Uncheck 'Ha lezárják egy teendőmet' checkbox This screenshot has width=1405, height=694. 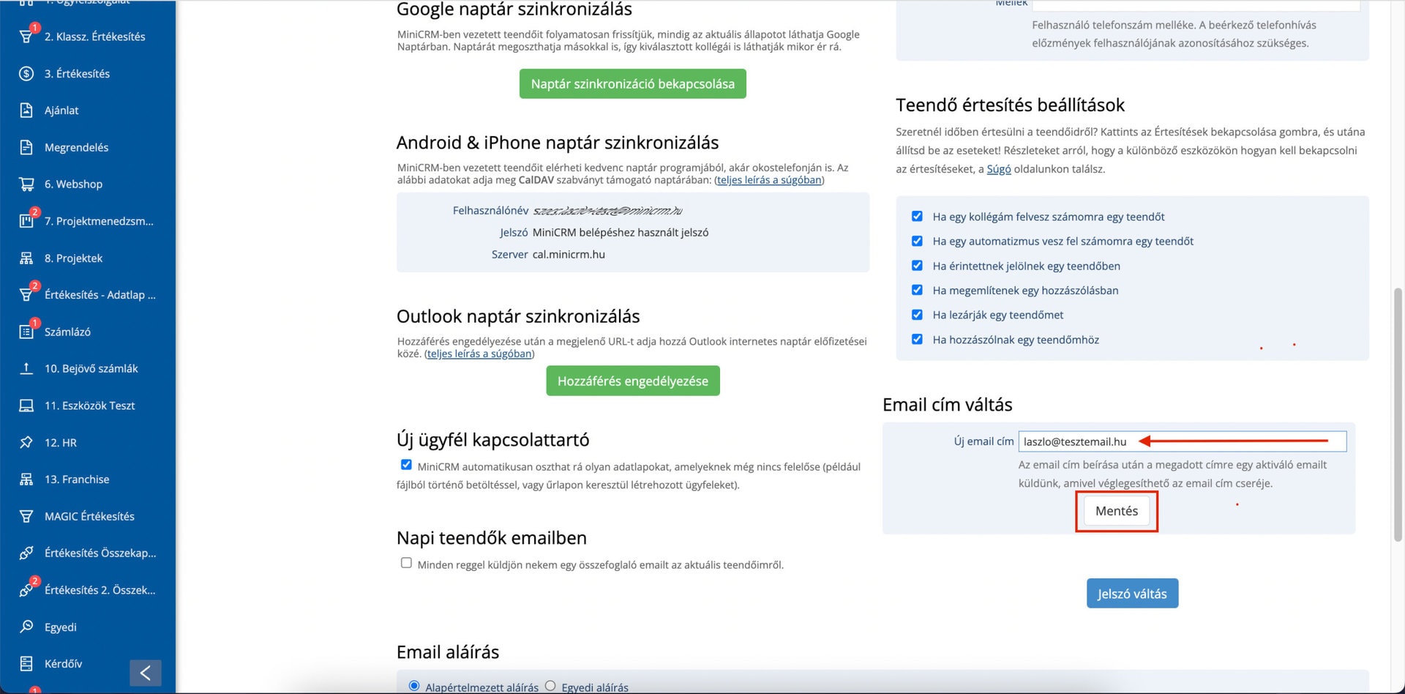917,315
